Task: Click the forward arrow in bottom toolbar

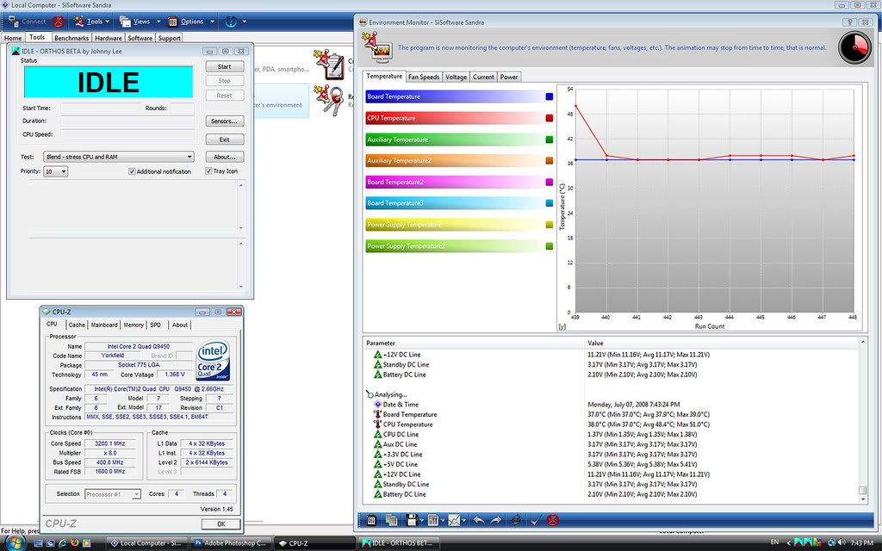Action: pos(495,520)
